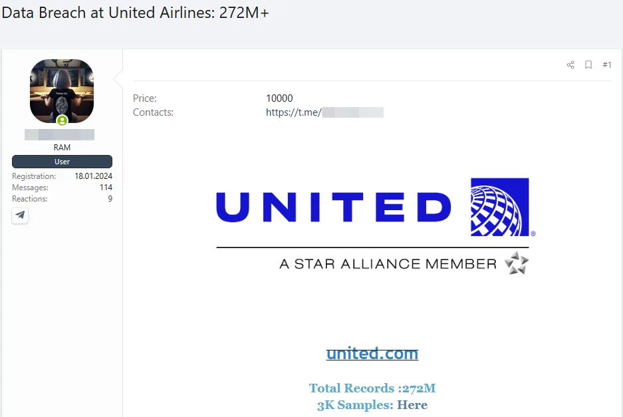Open the t.me Telegram contact link
Viewport: 623px width, 417px height.
(324, 112)
